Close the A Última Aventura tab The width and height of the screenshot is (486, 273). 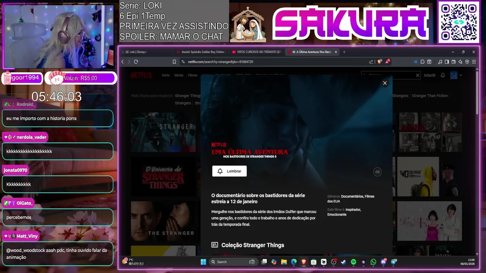tap(336, 52)
